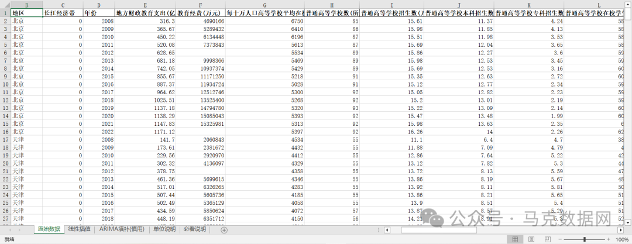Click the 地方财政教育支出 header cell
632x244 pixels.
click(146, 13)
